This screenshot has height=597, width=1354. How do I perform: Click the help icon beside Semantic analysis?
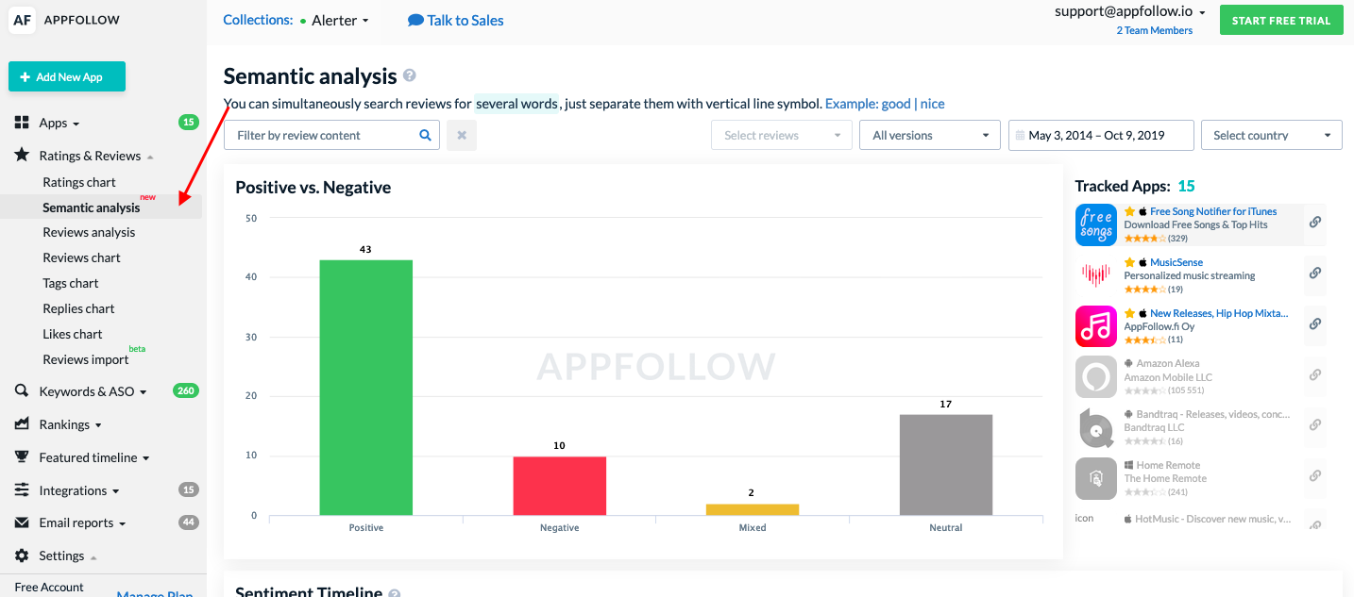(x=410, y=75)
